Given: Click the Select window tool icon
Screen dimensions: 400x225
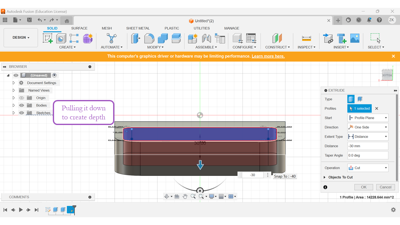Looking at the screenshot, I should coord(375,38).
